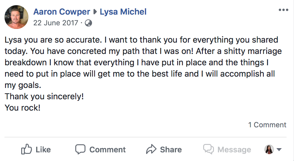
Task: Click the Message text label
Action: (x=234, y=150)
